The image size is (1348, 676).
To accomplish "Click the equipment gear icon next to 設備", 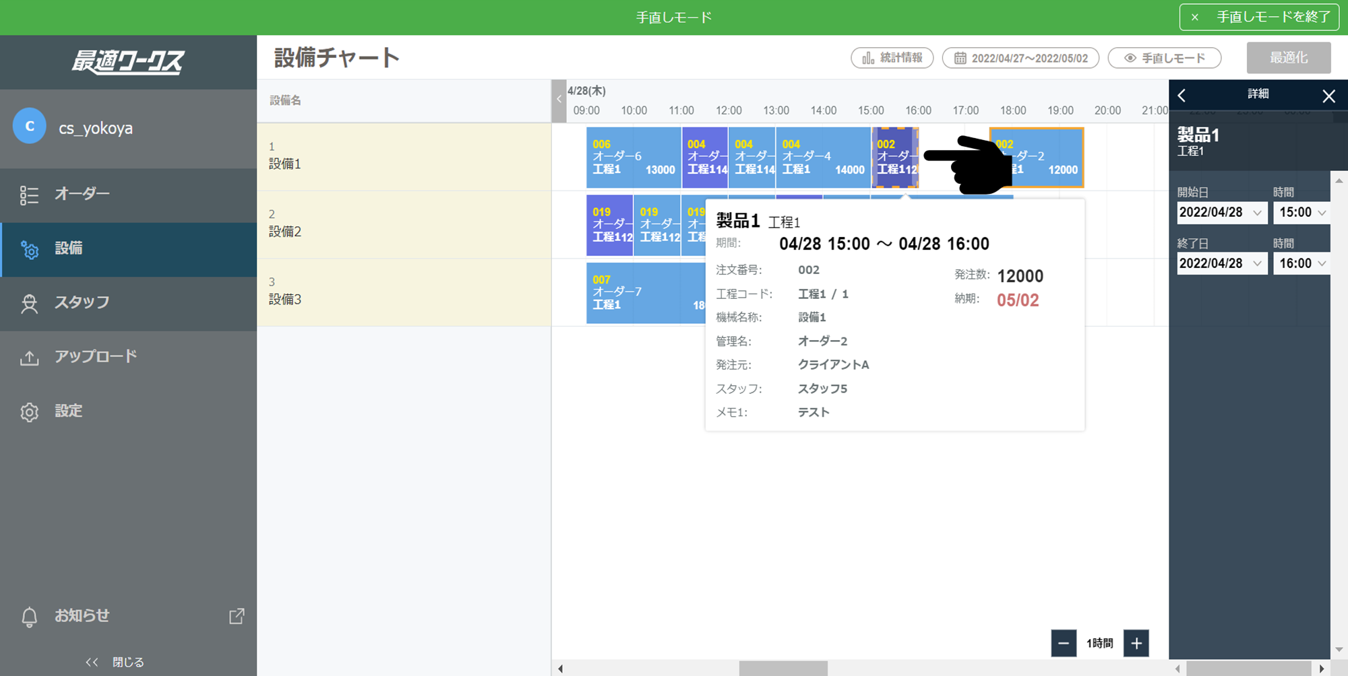I will [x=30, y=250].
